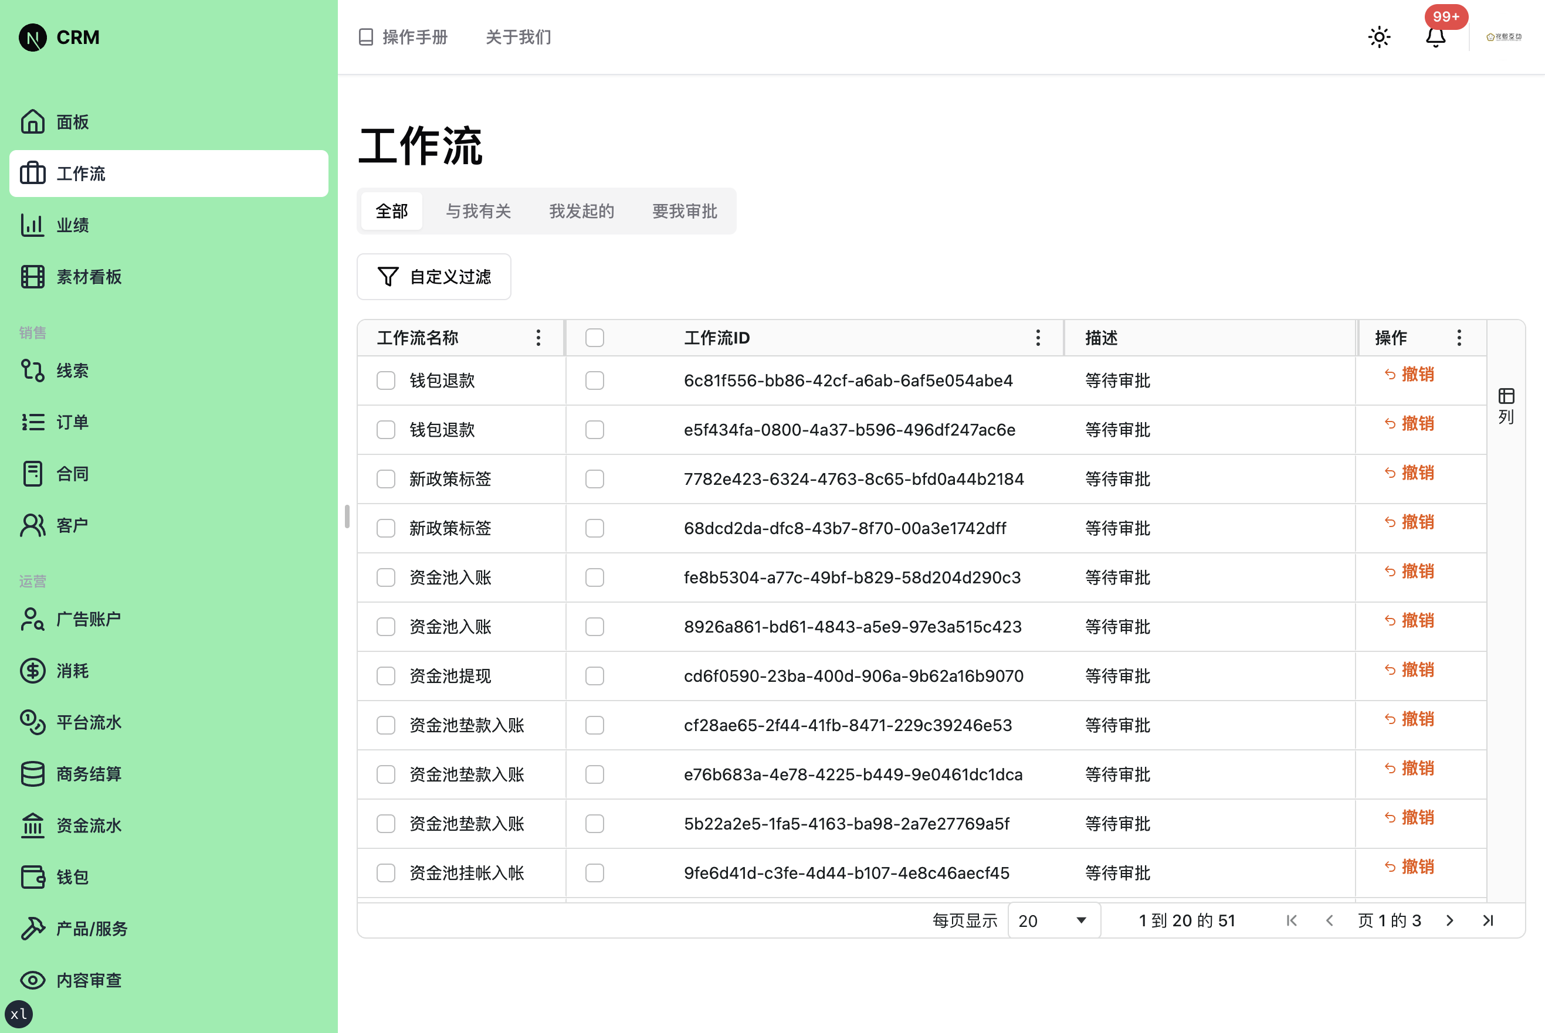Screen dimensions: 1545x1033
Task: Open 内容审查 content review section
Action: click(x=33, y=980)
